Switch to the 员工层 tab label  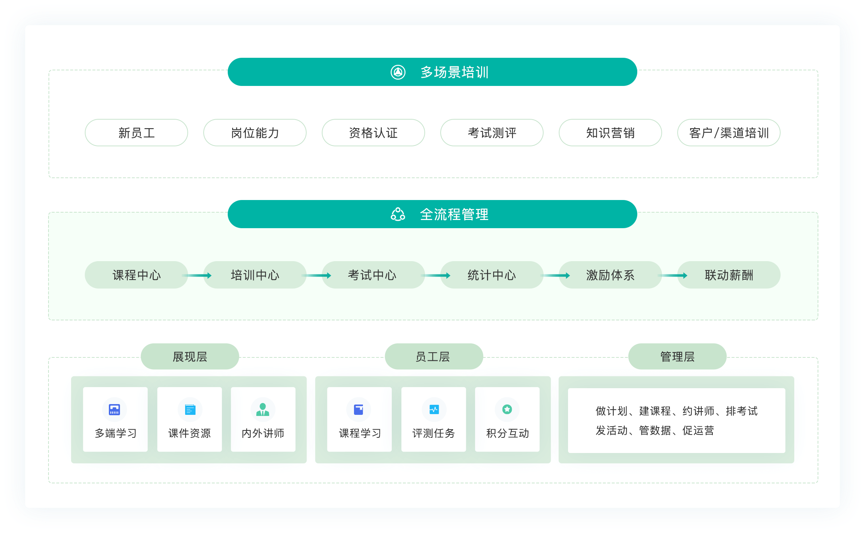(434, 356)
